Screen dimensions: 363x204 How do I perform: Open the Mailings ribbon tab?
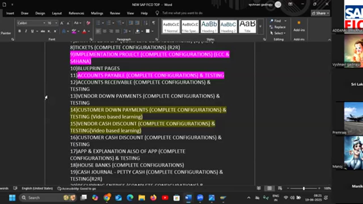(x=97, y=13)
